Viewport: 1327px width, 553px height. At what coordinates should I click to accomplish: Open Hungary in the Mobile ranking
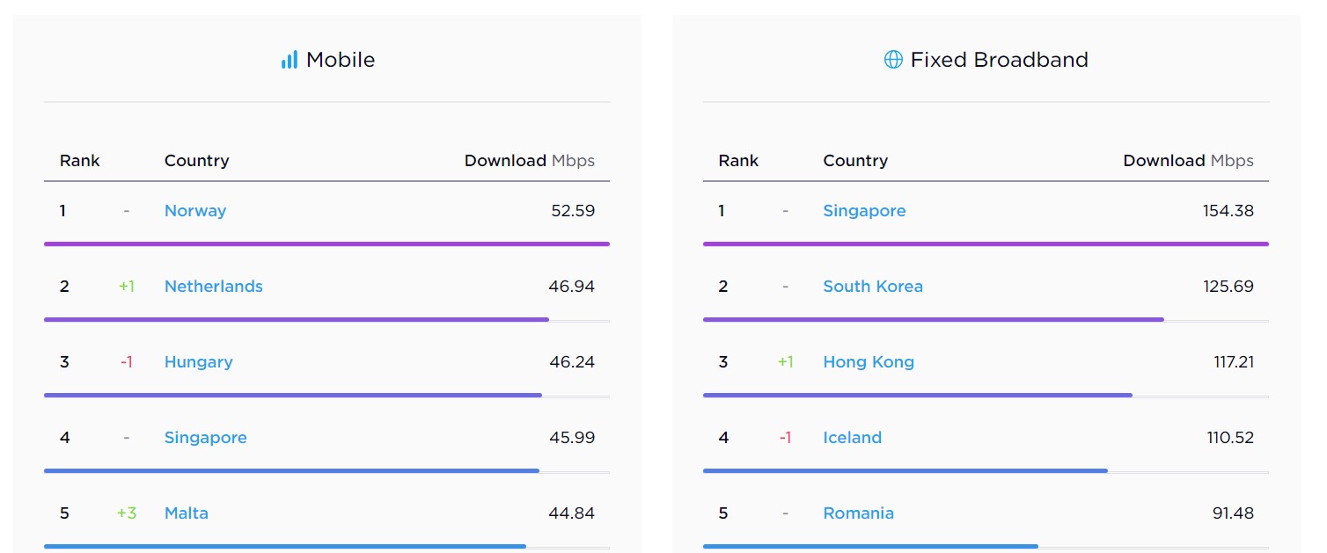199,362
